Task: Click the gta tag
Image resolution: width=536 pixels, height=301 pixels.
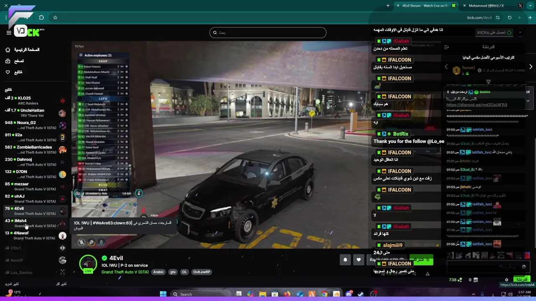Action: (x=173, y=272)
